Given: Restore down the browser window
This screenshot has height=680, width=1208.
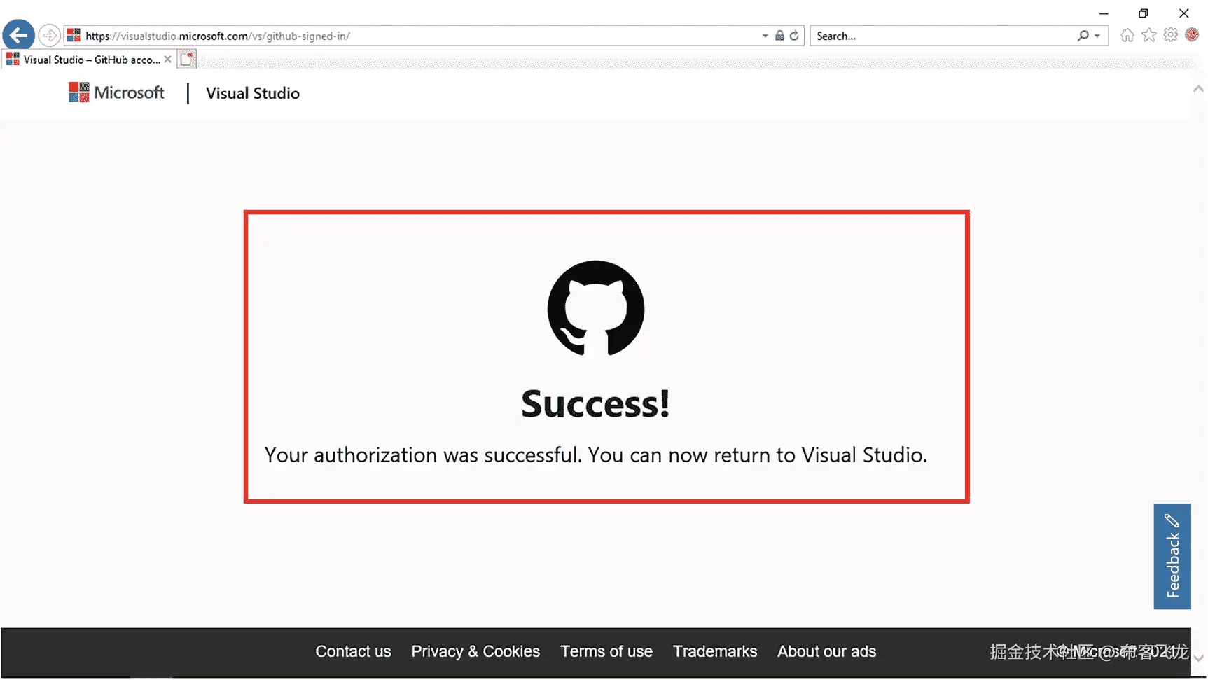Looking at the screenshot, I should (1144, 13).
